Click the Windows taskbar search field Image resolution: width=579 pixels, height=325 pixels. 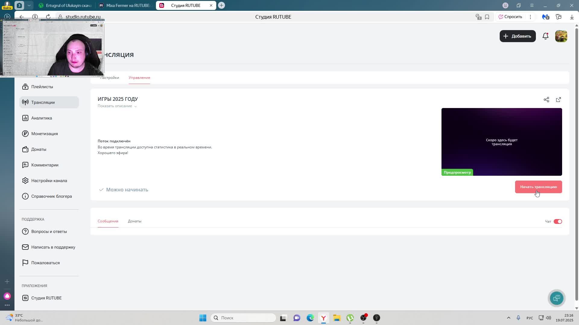(x=243, y=318)
